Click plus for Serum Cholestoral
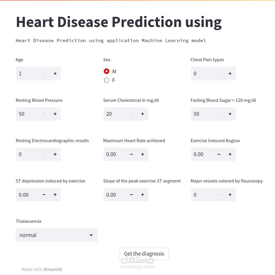Screen dimensions: 275x275 click(x=142, y=114)
